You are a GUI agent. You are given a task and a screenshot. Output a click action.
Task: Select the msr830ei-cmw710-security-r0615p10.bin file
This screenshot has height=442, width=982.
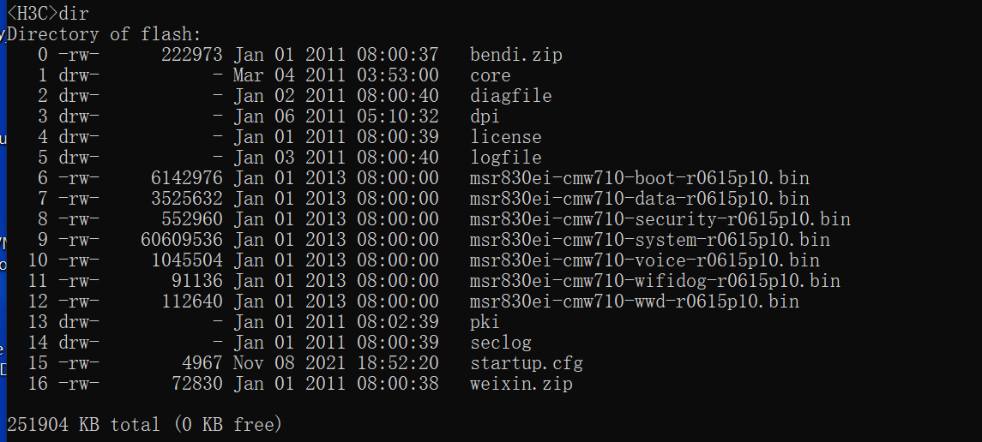pos(660,220)
